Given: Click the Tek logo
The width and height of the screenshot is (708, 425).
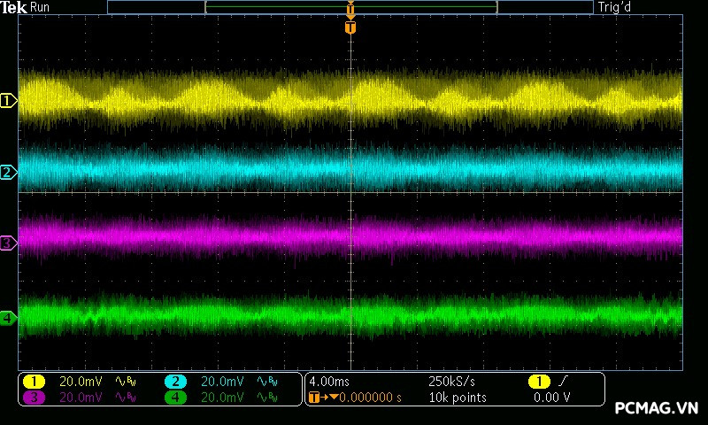Looking at the screenshot, I should point(14,7).
